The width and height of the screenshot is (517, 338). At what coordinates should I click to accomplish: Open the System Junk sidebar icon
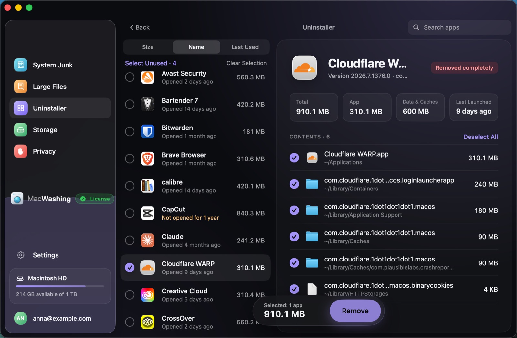pos(21,65)
